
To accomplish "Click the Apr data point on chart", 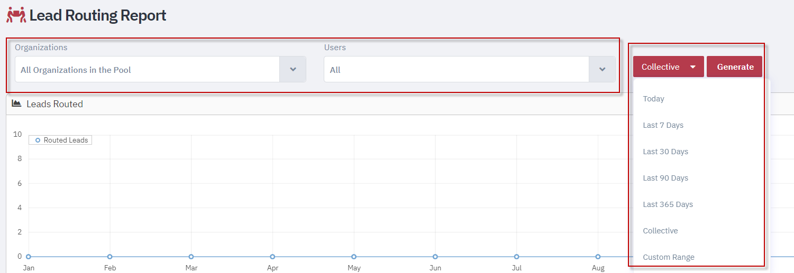I will pos(272,257).
